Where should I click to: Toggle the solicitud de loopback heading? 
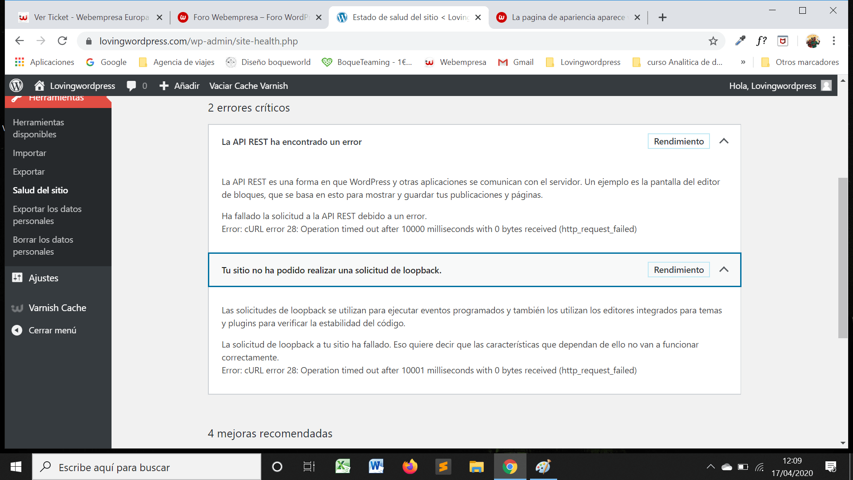tap(331, 270)
